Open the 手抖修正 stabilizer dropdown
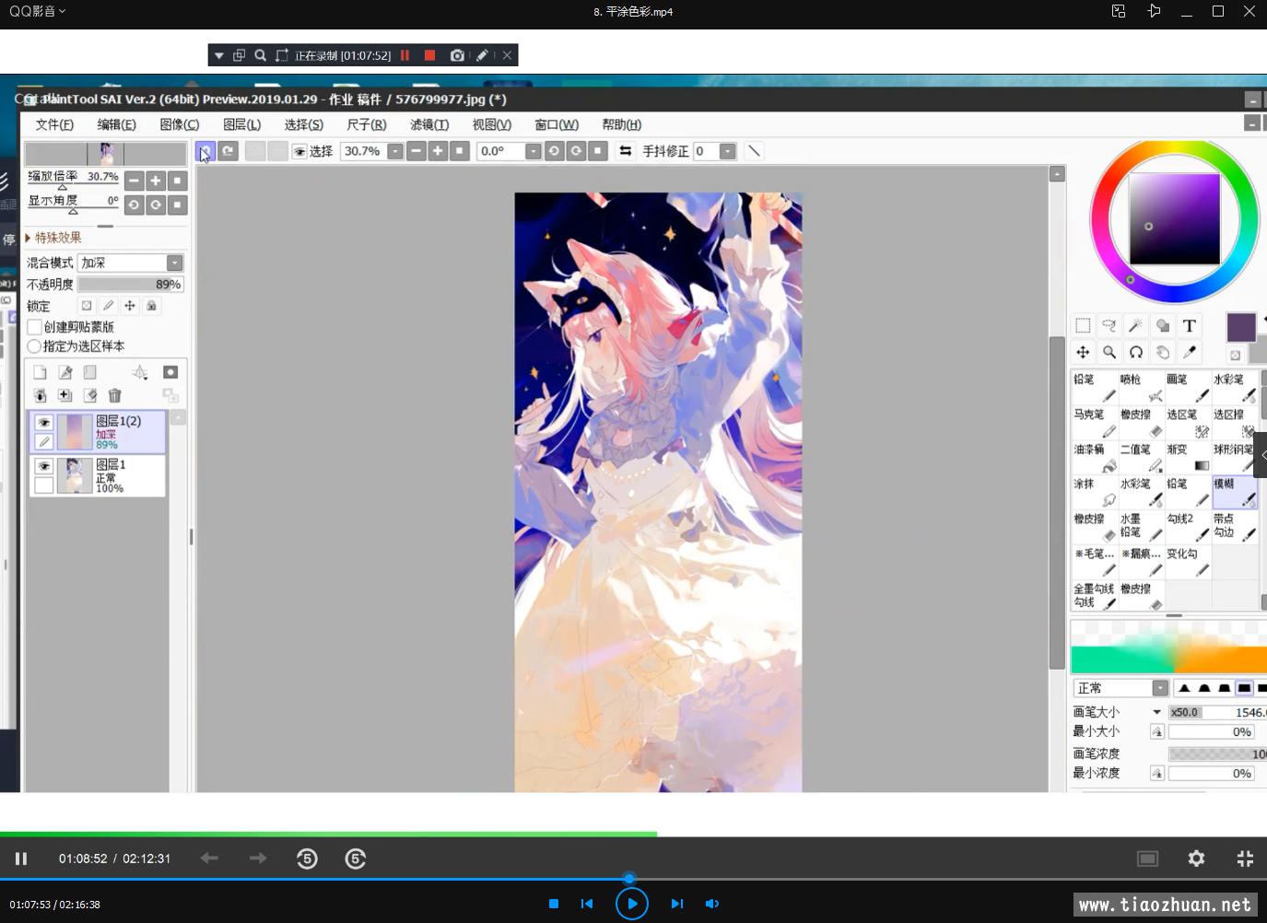1267x923 pixels. (x=727, y=151)
